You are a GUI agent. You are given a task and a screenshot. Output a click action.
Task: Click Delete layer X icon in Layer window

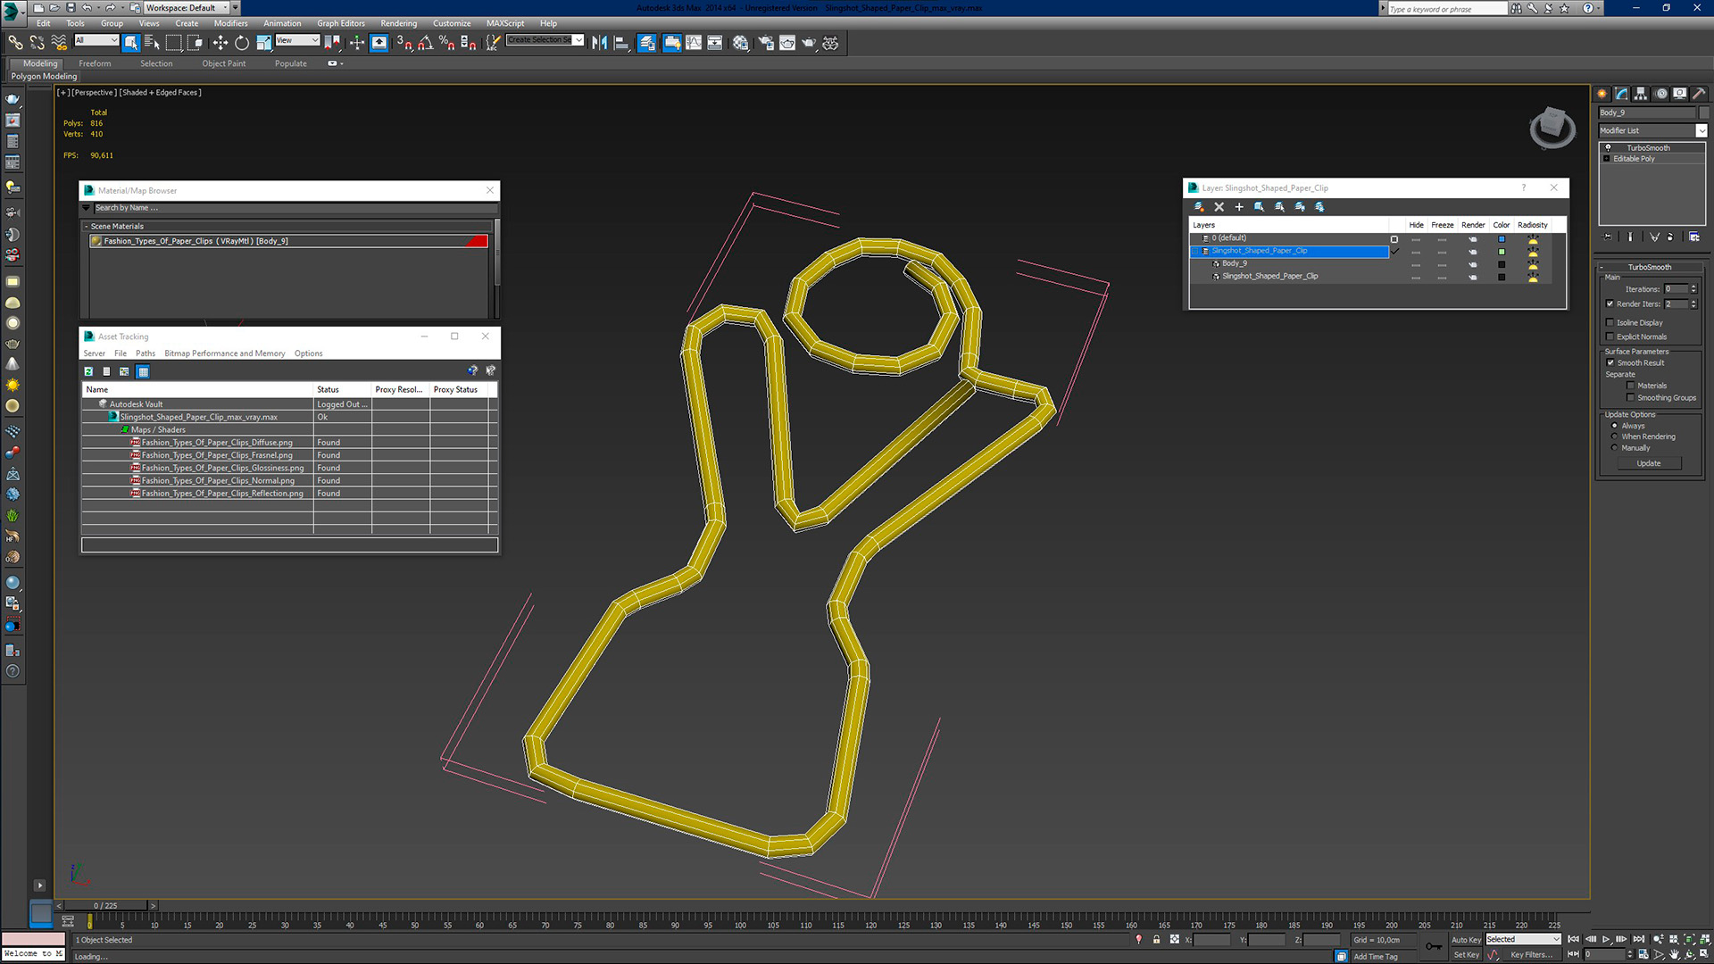click(1219, 206)
